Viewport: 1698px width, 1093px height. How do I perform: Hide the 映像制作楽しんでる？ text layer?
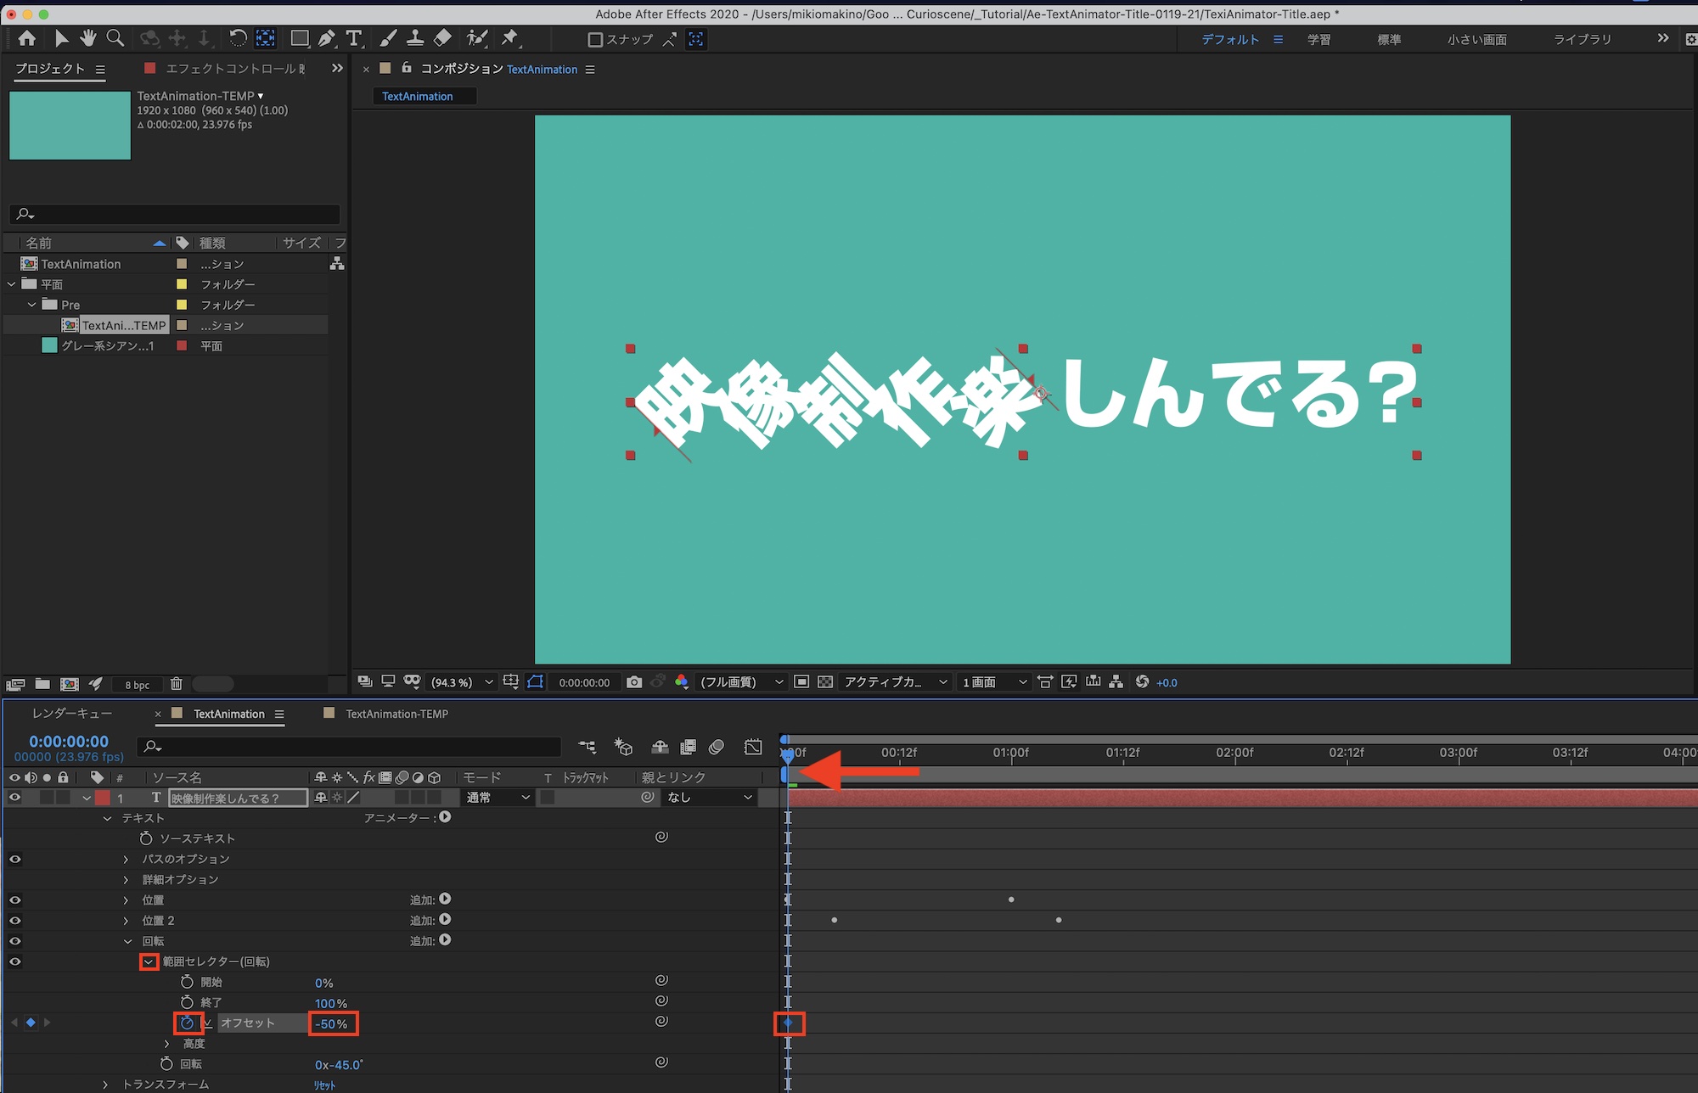click(x=14, y=798)
